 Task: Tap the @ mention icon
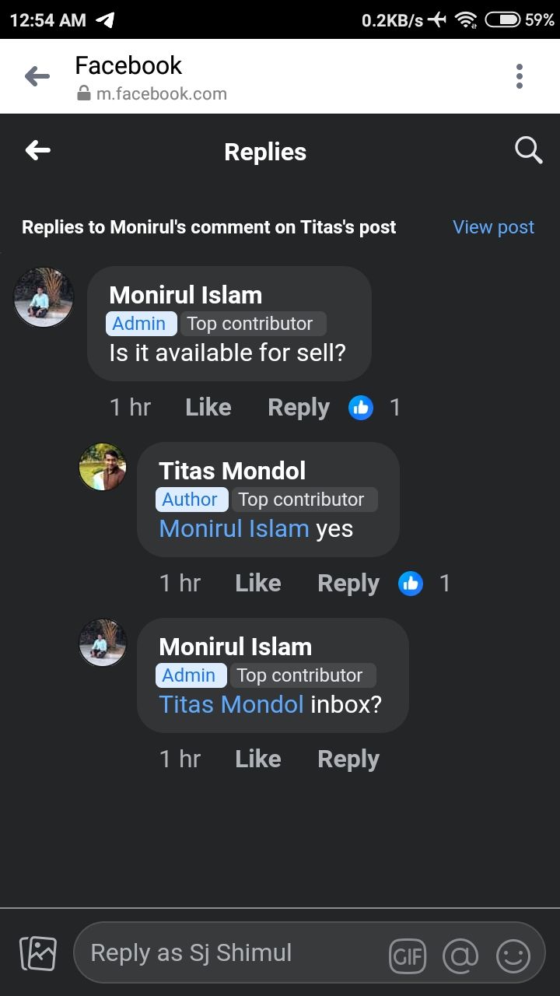click(460, 956)
